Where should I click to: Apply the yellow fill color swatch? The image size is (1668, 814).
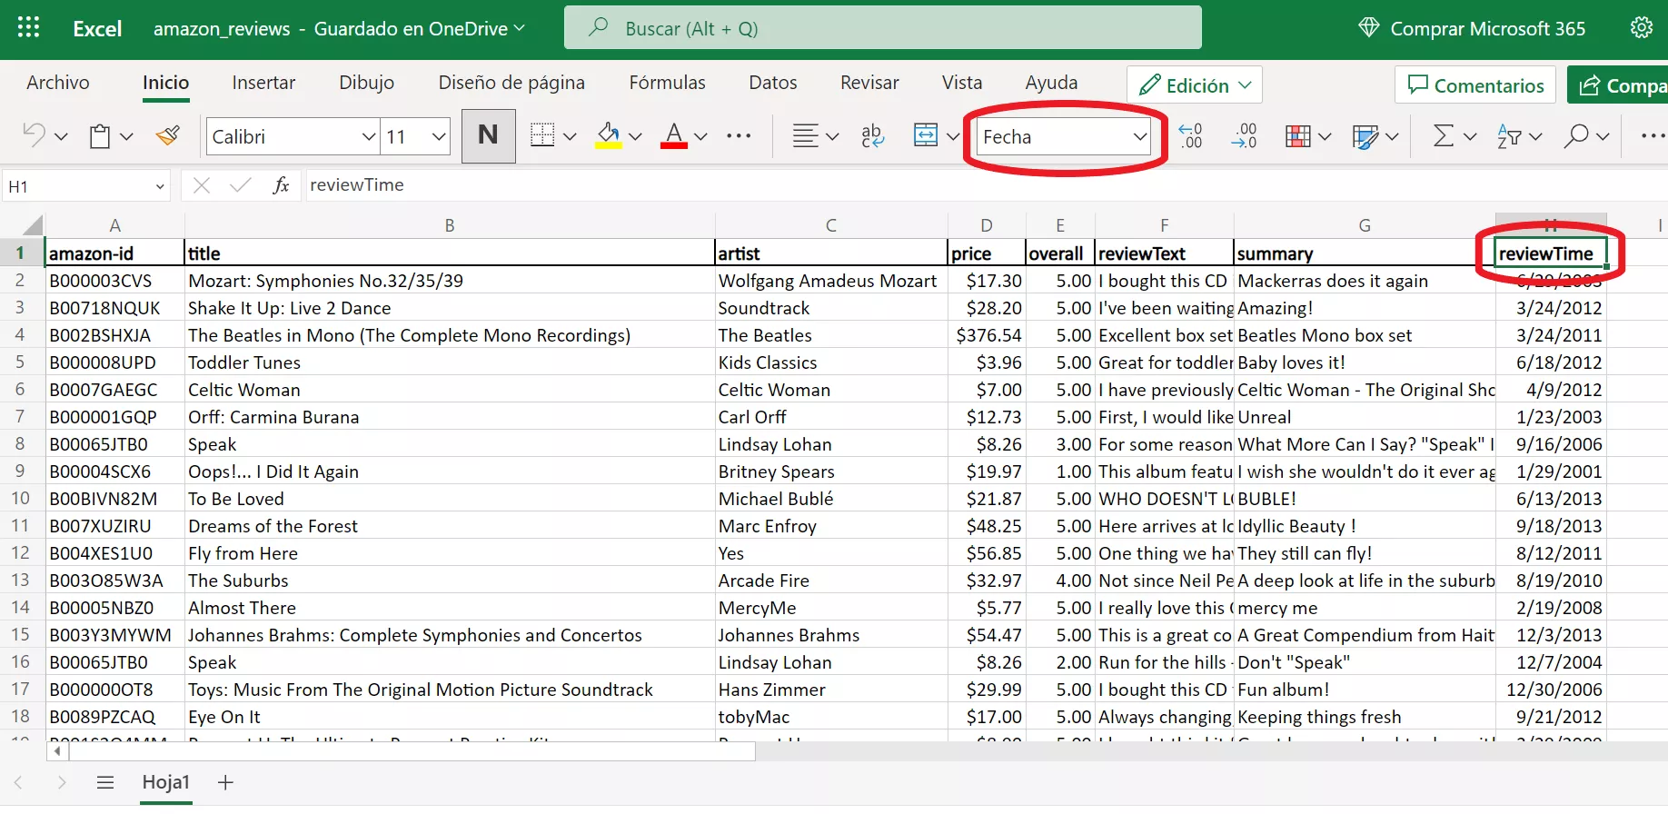click(609, 136)
